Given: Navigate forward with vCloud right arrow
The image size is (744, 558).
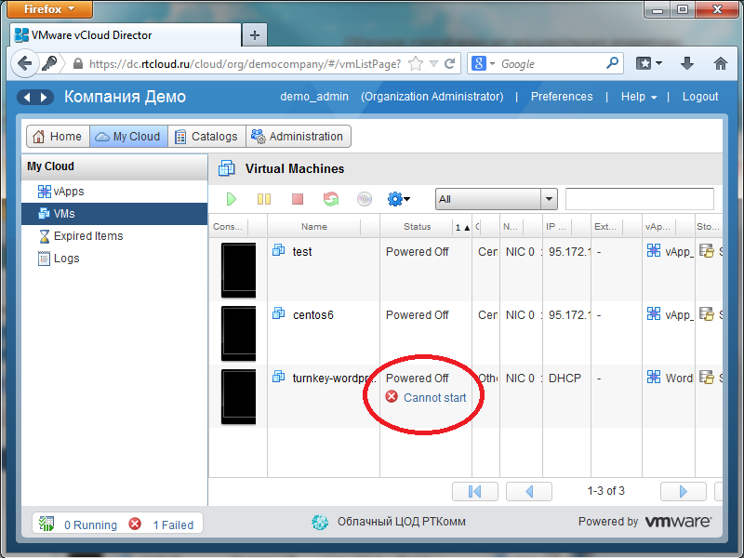Looking at the screenshot, I should (x=44, y=98).
